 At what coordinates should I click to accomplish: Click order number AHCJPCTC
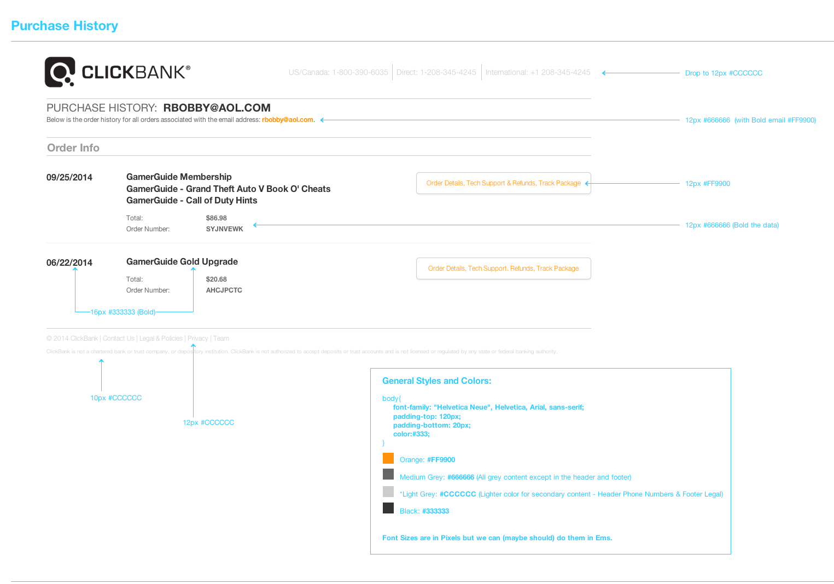pyautogui.click(x=224, y=290)
